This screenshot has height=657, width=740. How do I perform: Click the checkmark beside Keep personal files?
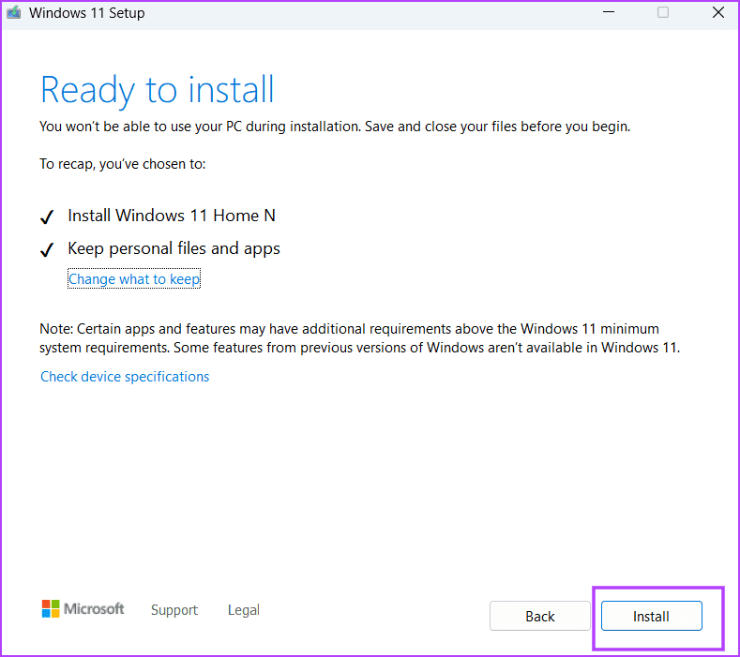[47, 249]
